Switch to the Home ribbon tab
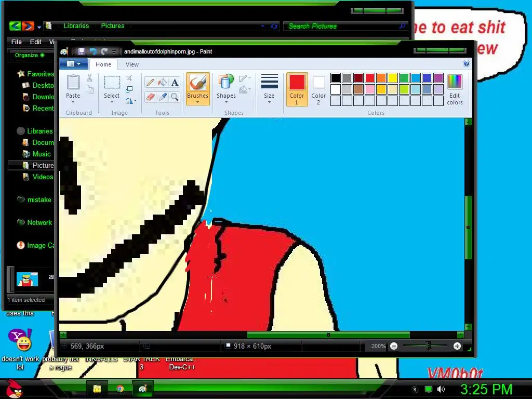The height and width of the screenshot is (399, 532). [x=103, y=64]
